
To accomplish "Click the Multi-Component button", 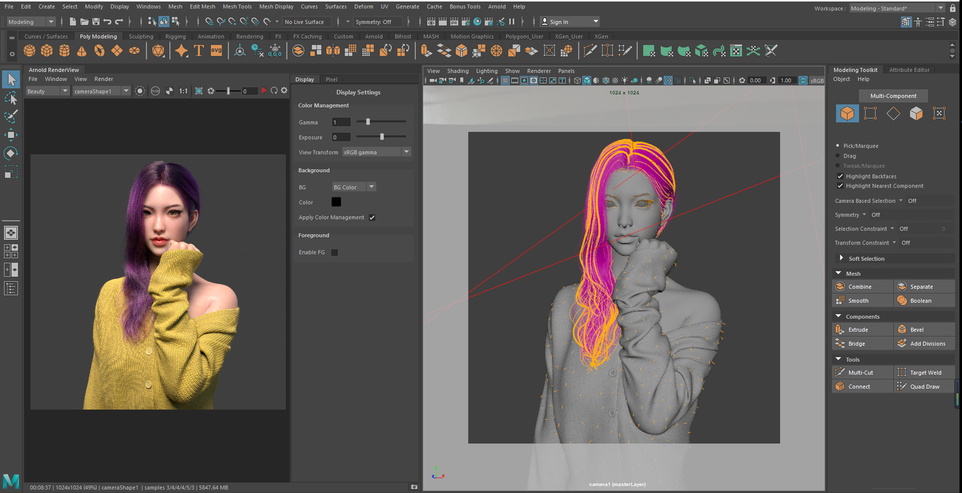I will [x=893, y=96].
